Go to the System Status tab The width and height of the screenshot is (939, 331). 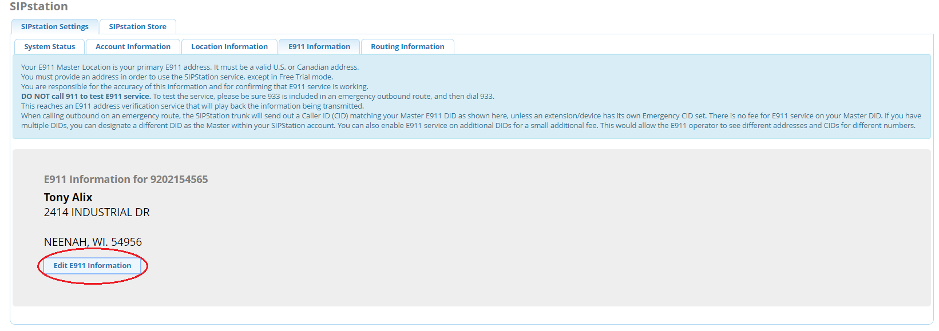[x=50, y=47]
